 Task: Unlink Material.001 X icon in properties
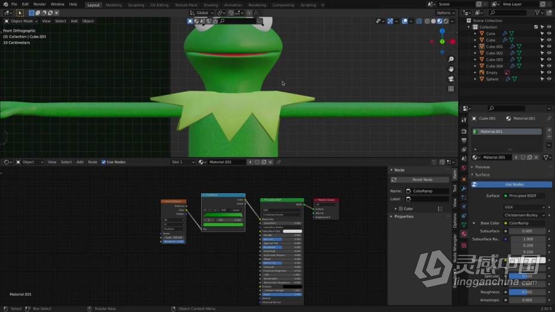536,157
